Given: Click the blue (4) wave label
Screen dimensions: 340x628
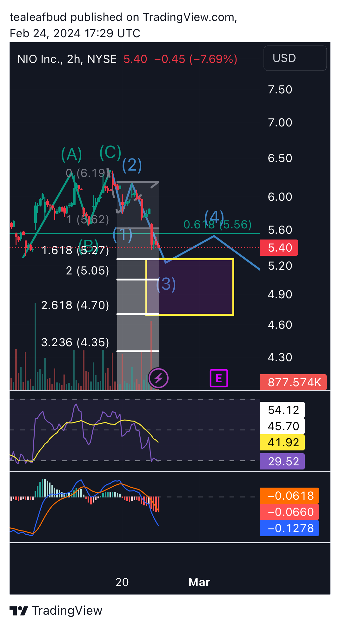Looking at the screenshot, I should pyautogui.click(x=214, y=218).
